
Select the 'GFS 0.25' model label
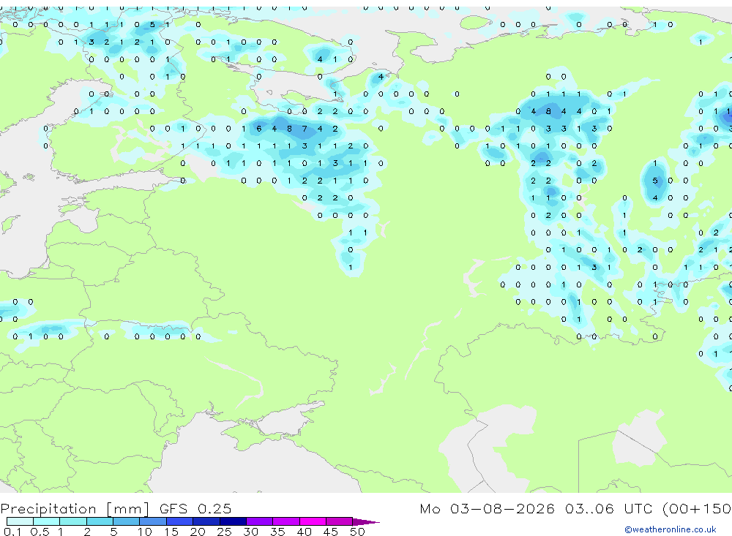[195, 508]
